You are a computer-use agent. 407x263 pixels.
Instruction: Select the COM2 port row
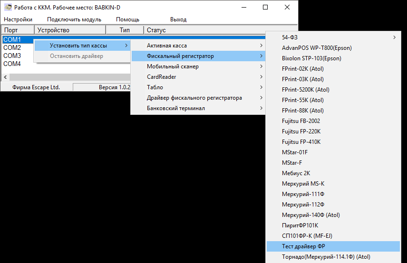(12, 47)
